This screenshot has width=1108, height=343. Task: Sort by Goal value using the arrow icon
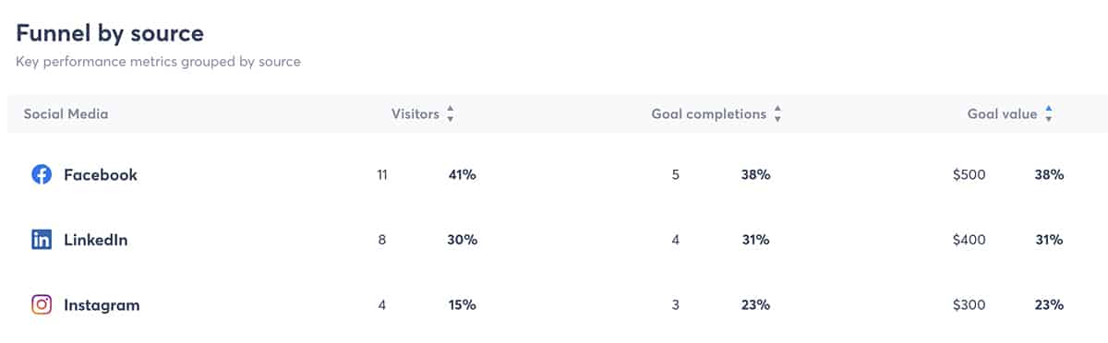coord(1049,114)
